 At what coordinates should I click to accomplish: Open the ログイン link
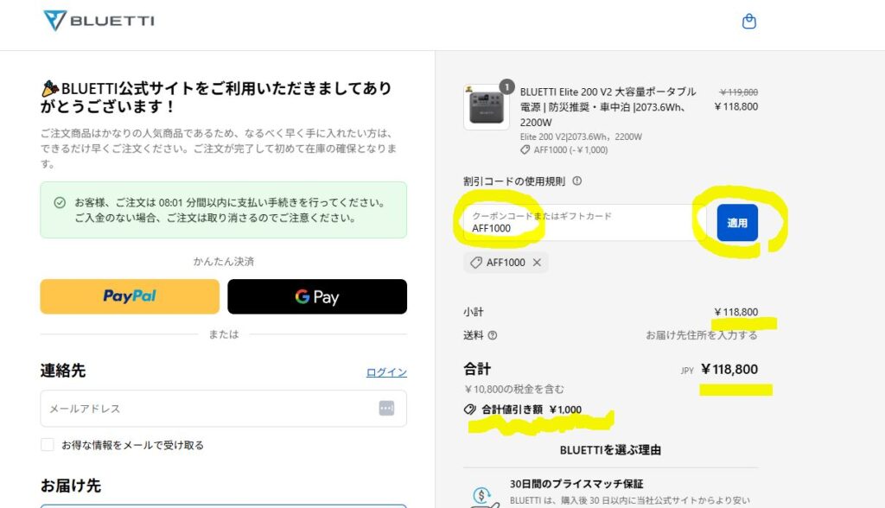coord(386,372)
